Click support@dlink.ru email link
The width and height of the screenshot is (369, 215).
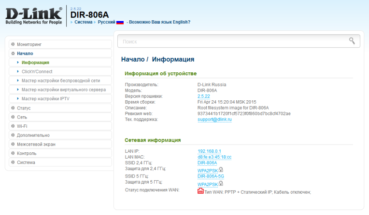click(x=214, y=120)
